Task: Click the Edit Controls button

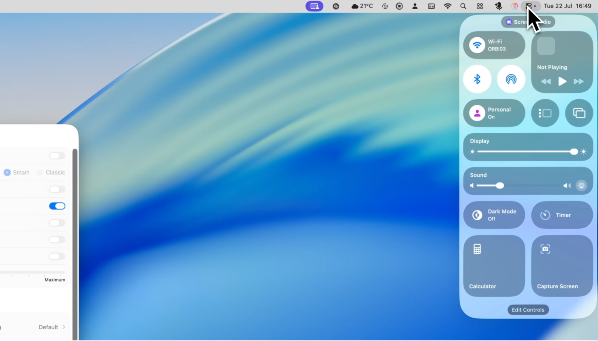Action: 528,310
